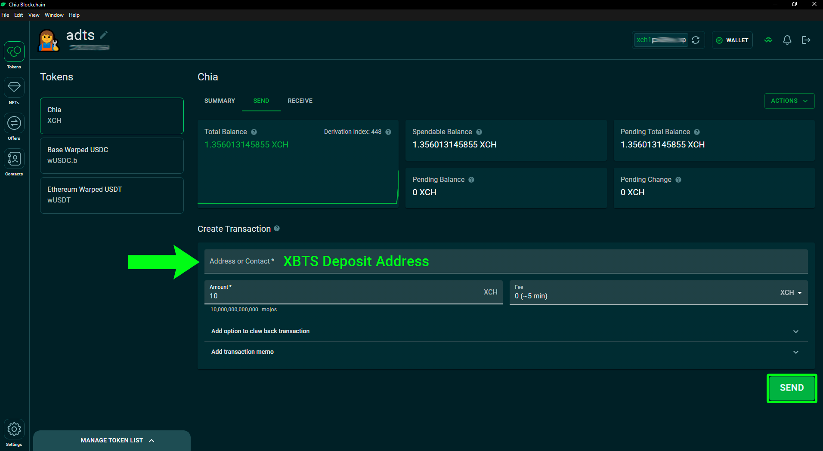
Task: Click the Pending Balance 0 XCH value
Action: (424, 193)
